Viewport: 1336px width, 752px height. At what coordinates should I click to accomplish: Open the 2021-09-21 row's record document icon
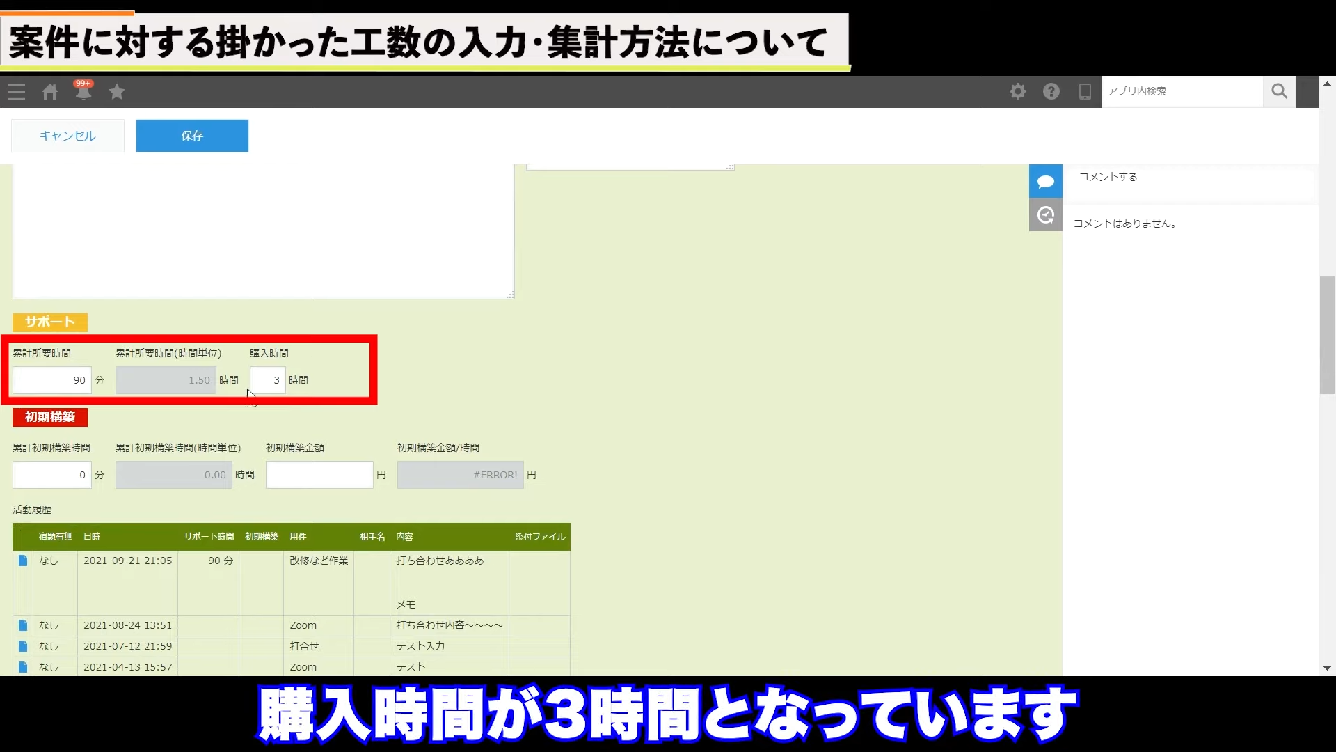[23, 561]
